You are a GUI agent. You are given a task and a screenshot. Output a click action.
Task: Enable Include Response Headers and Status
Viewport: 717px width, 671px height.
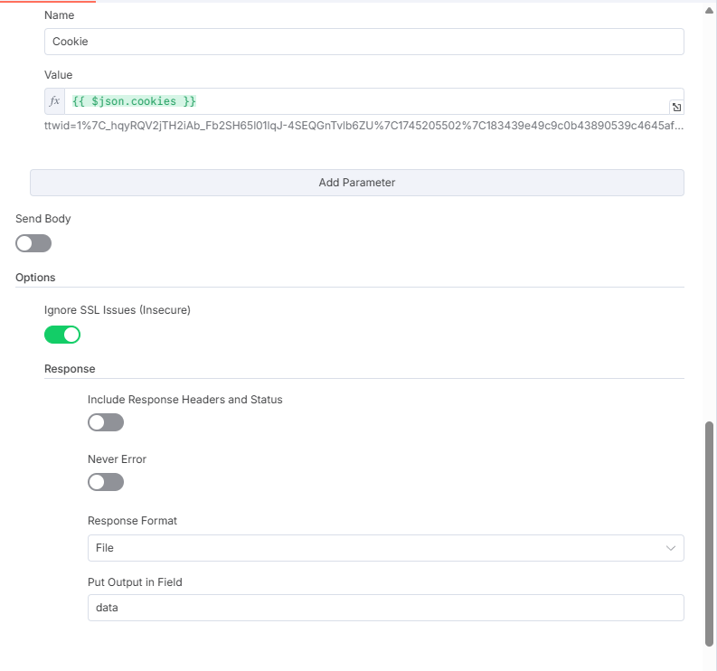[x=106, y=422]
